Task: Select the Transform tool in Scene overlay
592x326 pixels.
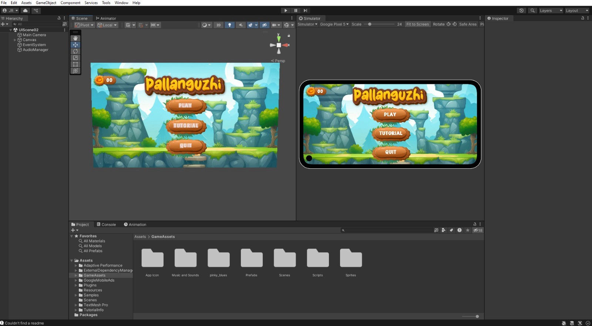Action: pyautogui.click(x=75, y=71)
